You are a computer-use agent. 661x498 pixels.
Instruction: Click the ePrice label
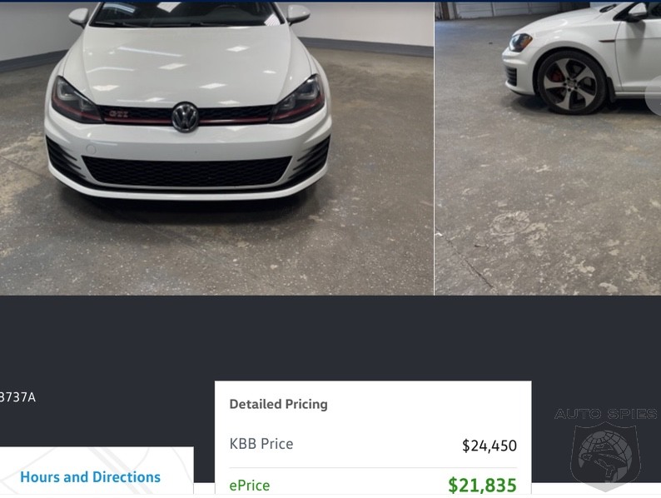[250, 485]
